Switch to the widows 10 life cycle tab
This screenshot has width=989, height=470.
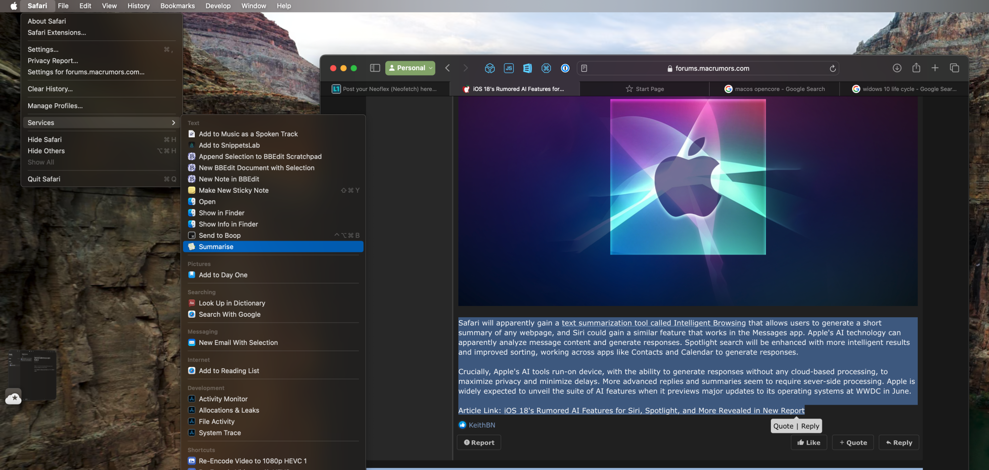(904, 89)
